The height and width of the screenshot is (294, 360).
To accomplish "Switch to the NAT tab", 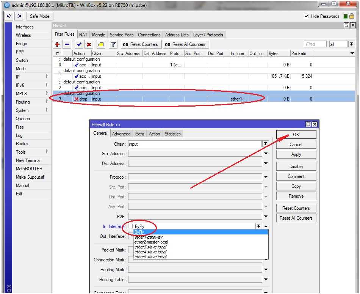I will (x=83, y=35).
